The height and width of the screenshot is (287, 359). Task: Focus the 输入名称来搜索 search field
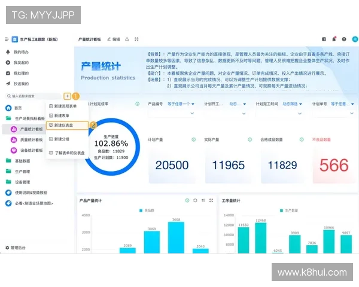(x=33, y=96)
